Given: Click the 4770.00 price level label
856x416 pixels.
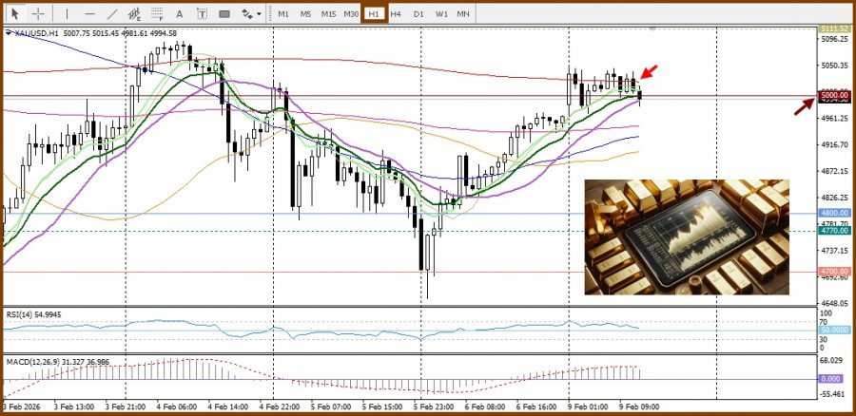Looking at the screenshot, I should [835, 231].
